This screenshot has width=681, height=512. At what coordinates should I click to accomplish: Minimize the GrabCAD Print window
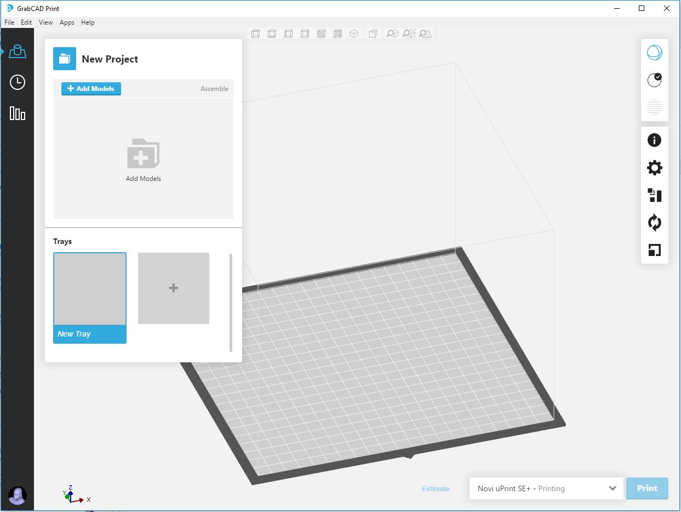tap(616, 8)
